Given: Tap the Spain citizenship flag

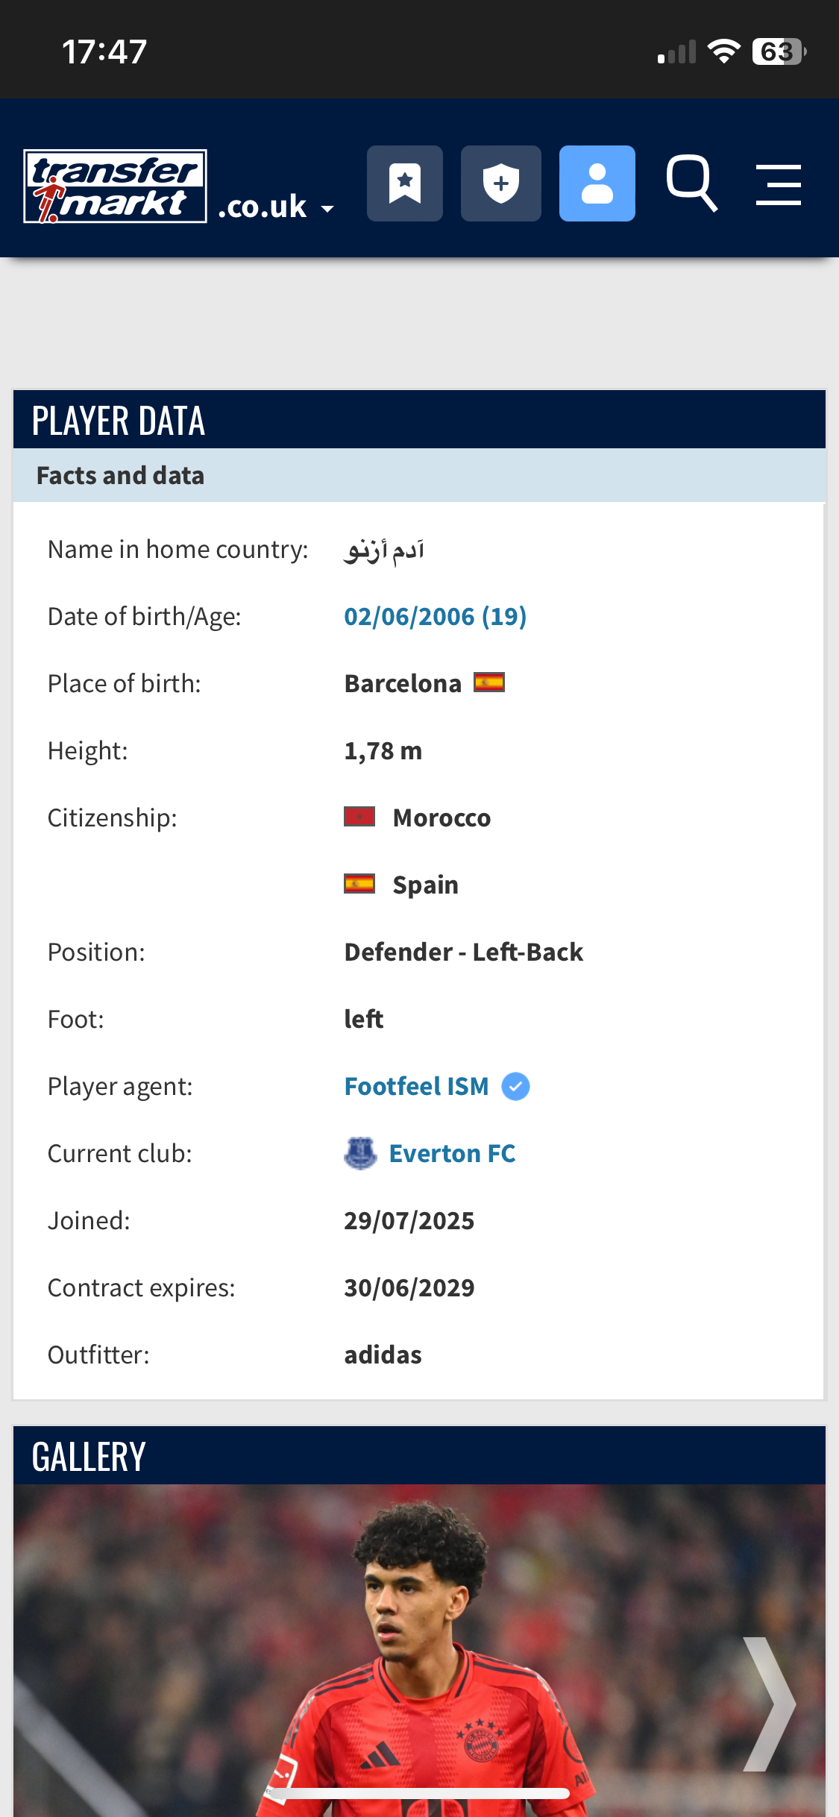Looking at the screenshot, I should pyautogui.click(x=359, y=884).
